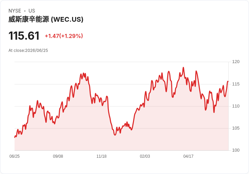The width and height of the screenshot is (249, 174).
Task: Click the starting point of the price line
Action: point(15,137)
